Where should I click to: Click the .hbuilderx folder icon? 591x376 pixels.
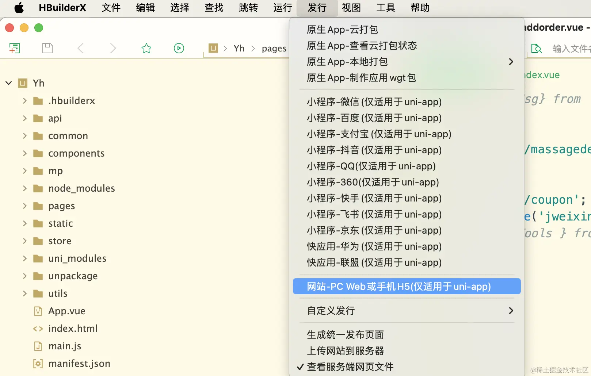[38, 101]
